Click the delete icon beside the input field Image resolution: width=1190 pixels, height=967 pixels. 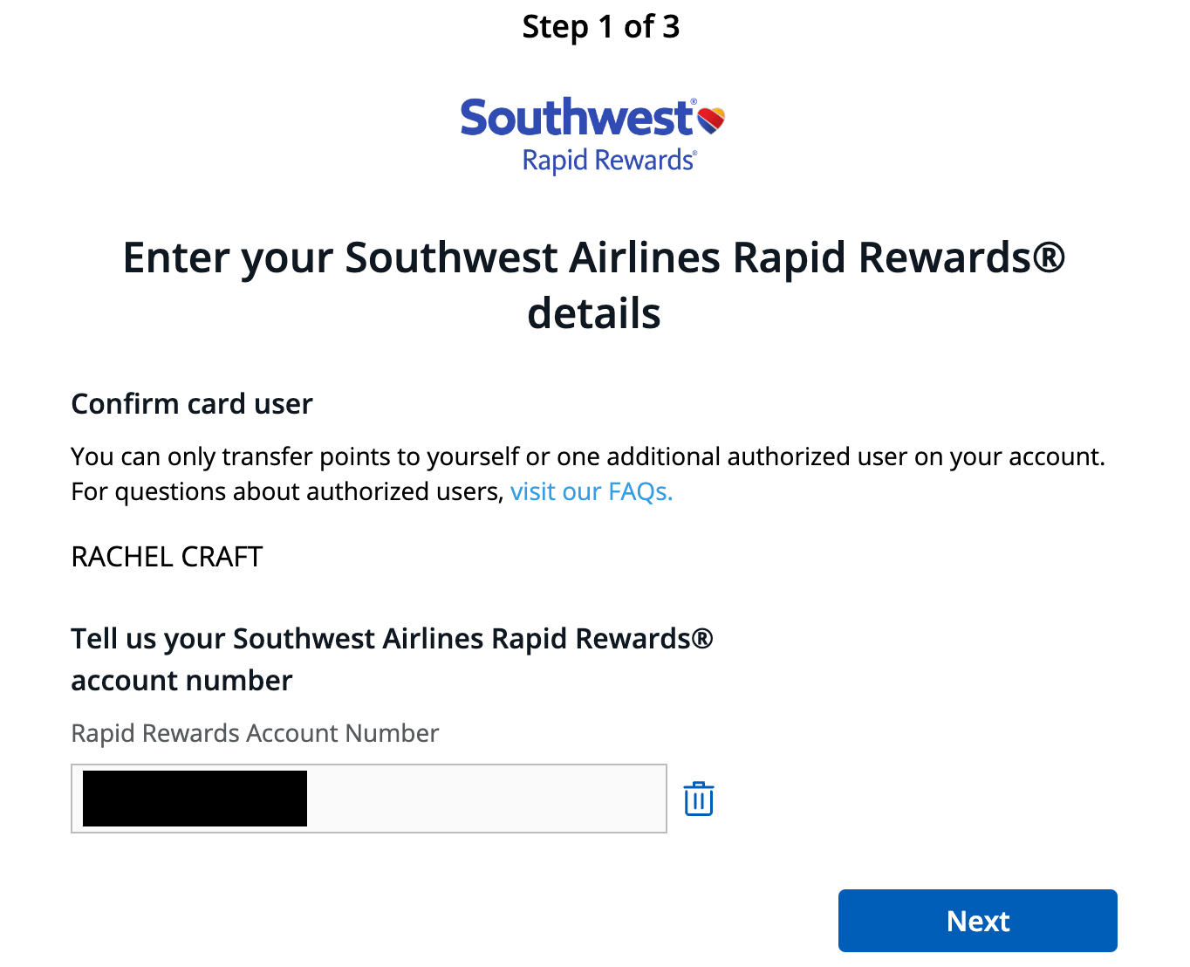697,798
